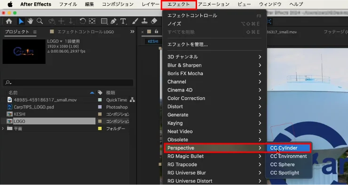
Task: Select the Dolly camera tool
Action: tap(71, 21)
